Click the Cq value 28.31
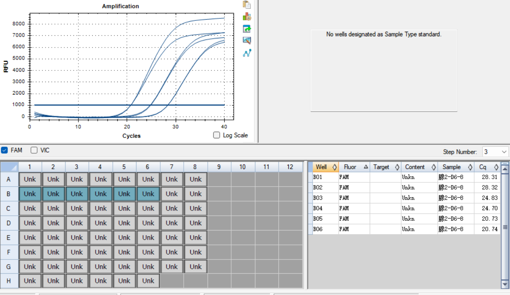 click(x=489, y=177)
